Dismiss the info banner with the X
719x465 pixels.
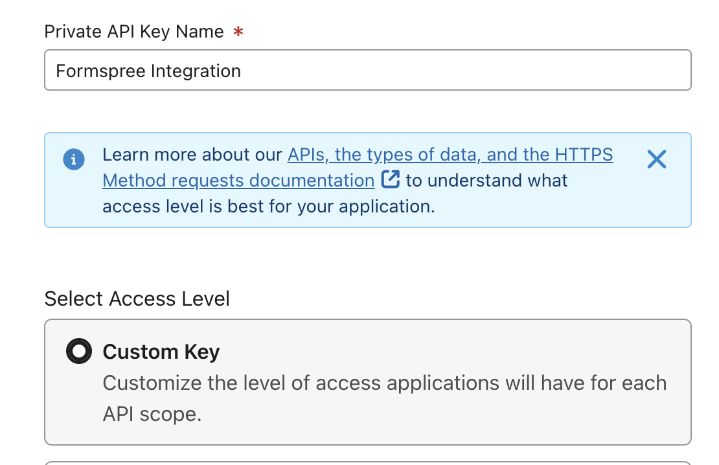pos(656,159)
